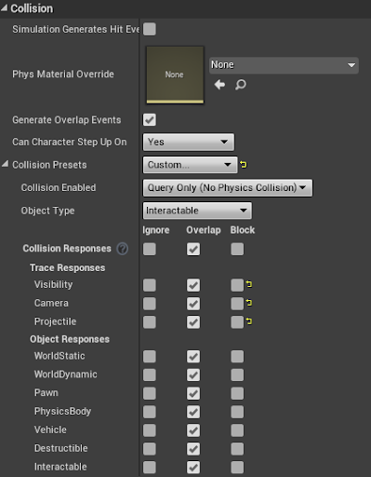Set all Collision Responses to Overlap
Screen dimensions: 371x477
point(193,249)
